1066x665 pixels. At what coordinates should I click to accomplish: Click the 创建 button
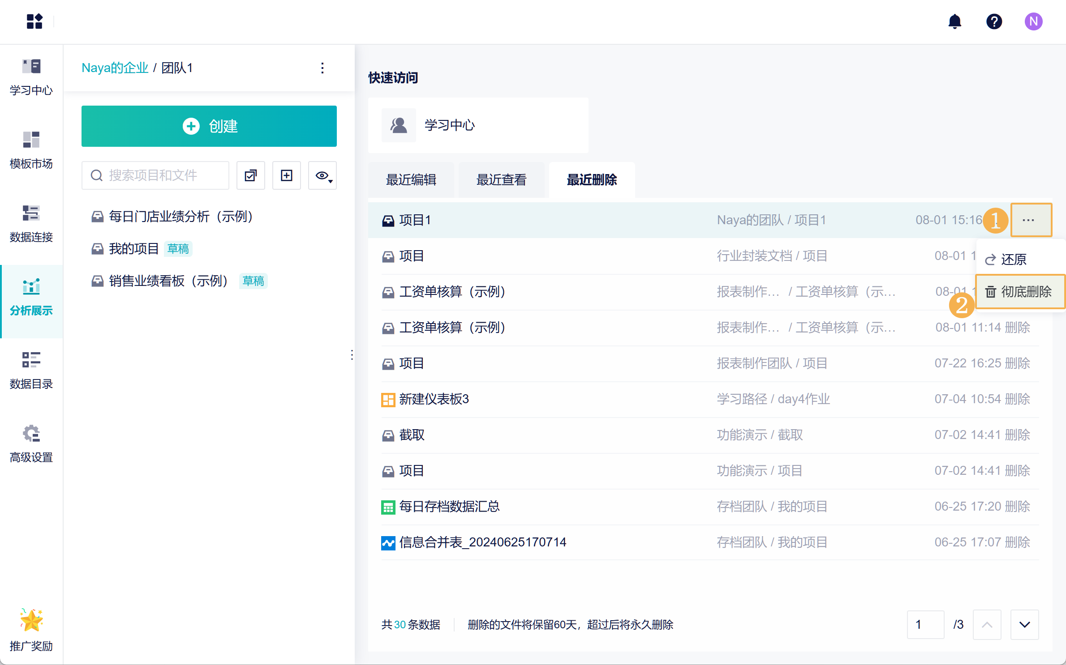coord(209,126)
